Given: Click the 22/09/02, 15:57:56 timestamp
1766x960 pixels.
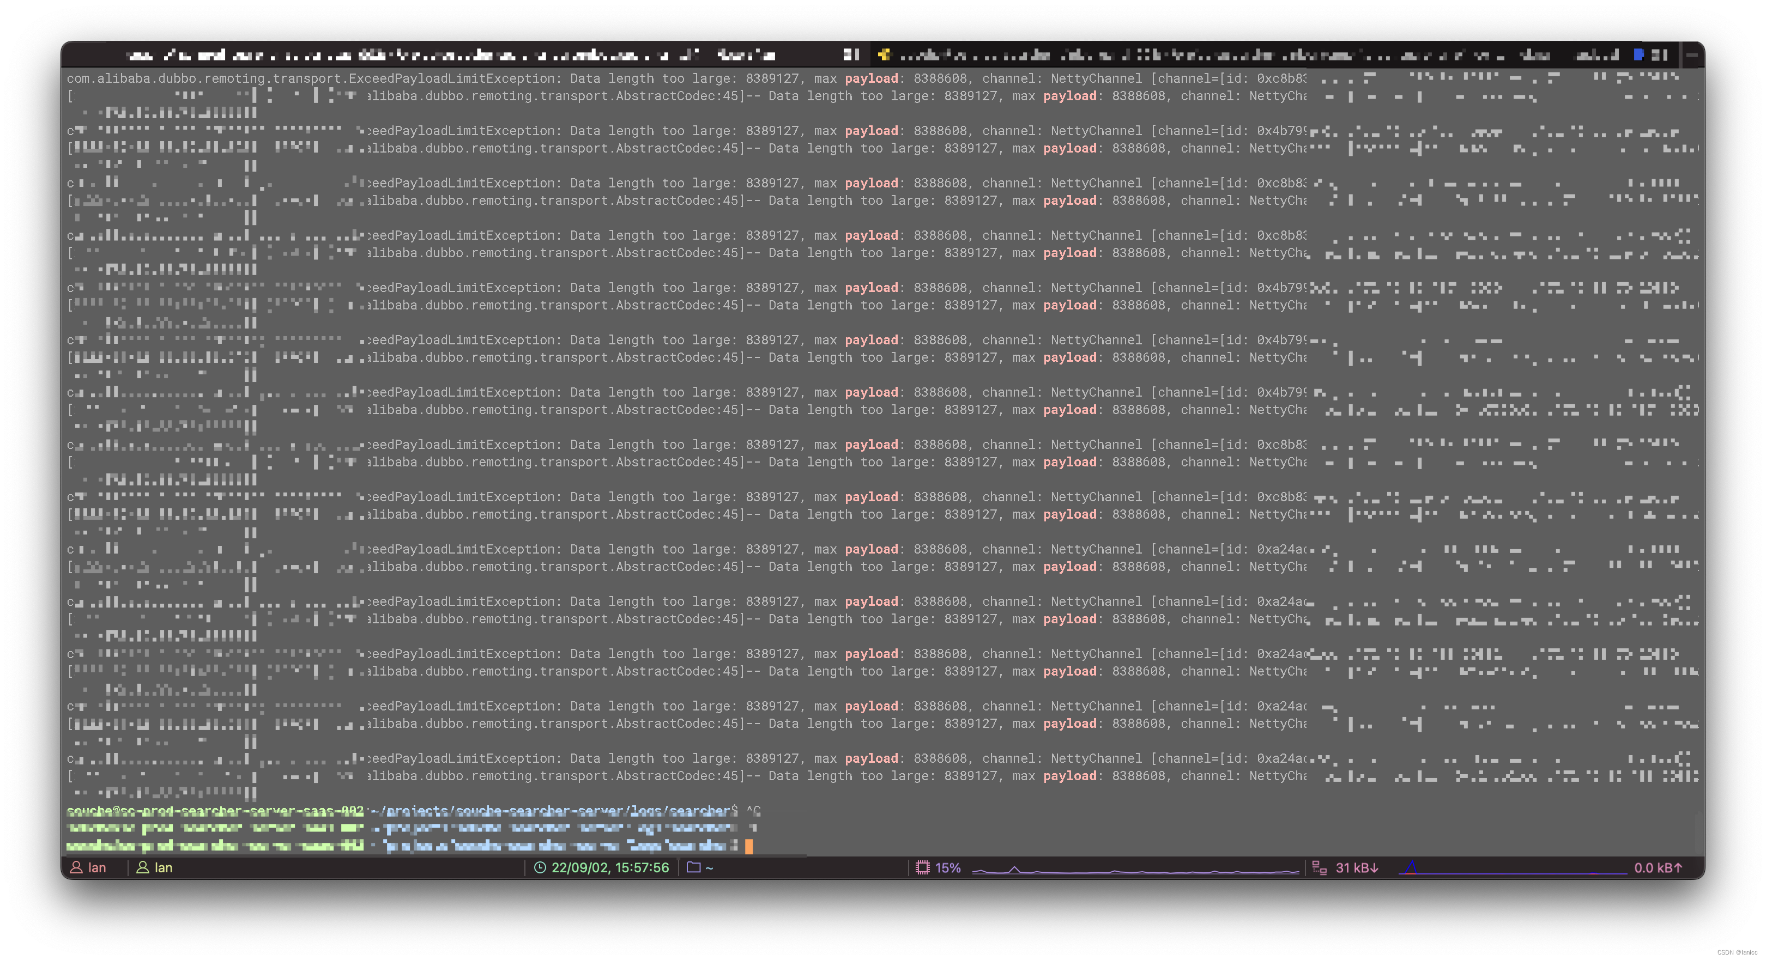Looking at the screenshot, I should [x=610, y=867].
